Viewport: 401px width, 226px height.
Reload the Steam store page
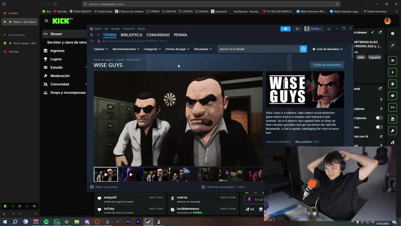92,41
